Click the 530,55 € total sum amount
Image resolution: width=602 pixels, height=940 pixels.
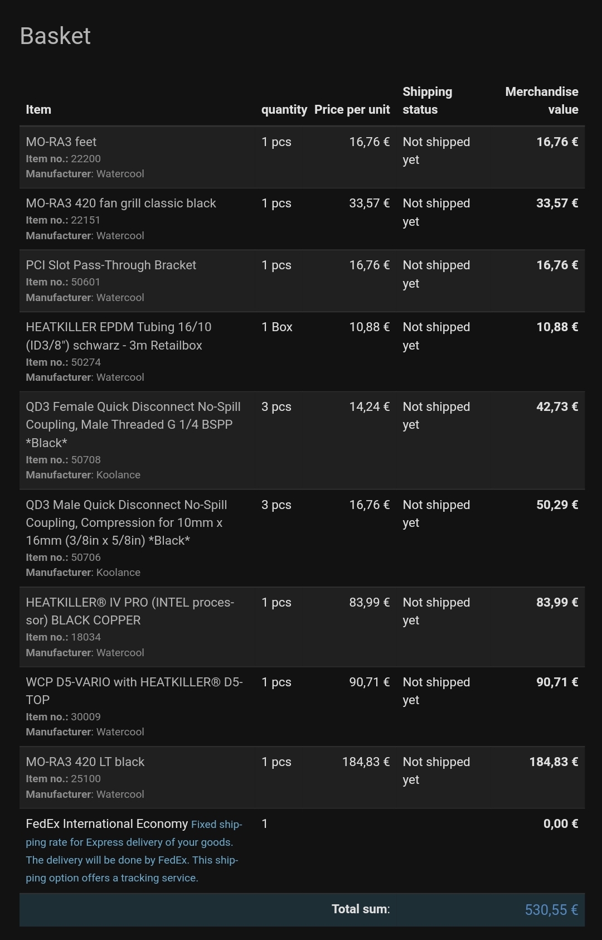click(x=551, y=910)
